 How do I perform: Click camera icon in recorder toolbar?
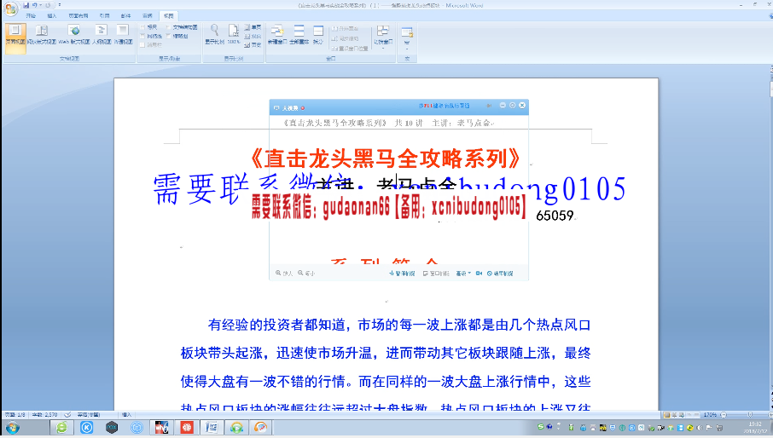point(479,274)
